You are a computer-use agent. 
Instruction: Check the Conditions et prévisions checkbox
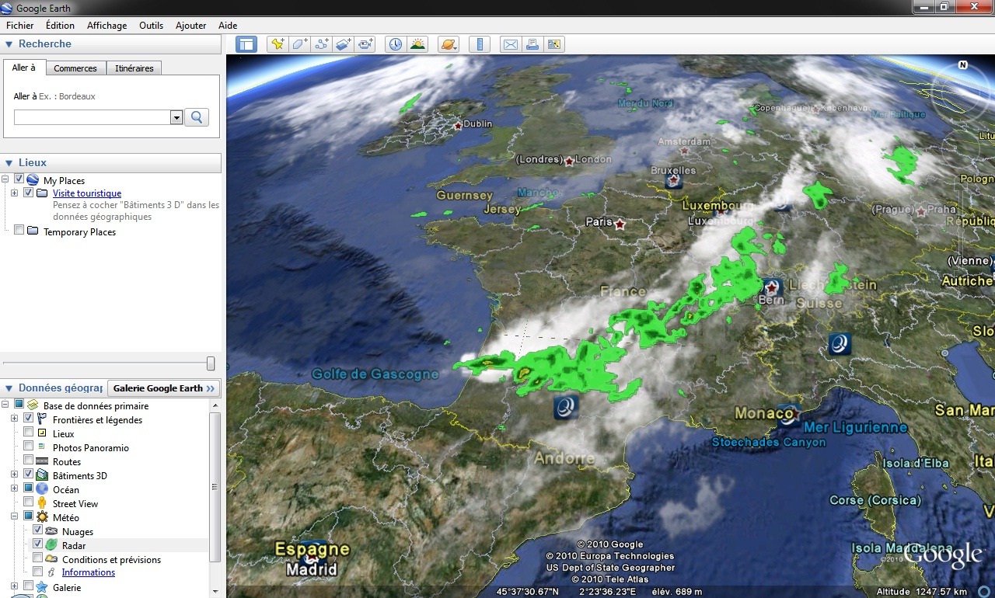(38, 559)
